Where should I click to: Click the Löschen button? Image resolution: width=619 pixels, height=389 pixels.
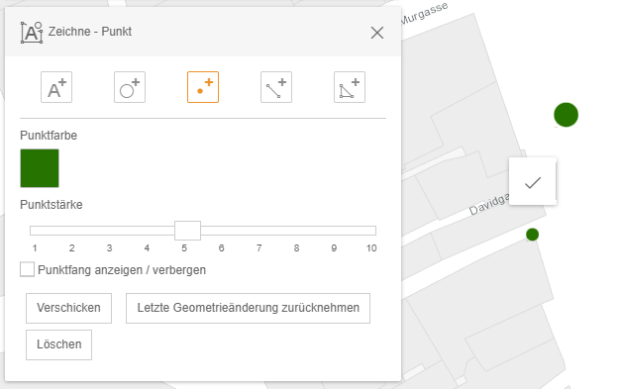(58, 344)
